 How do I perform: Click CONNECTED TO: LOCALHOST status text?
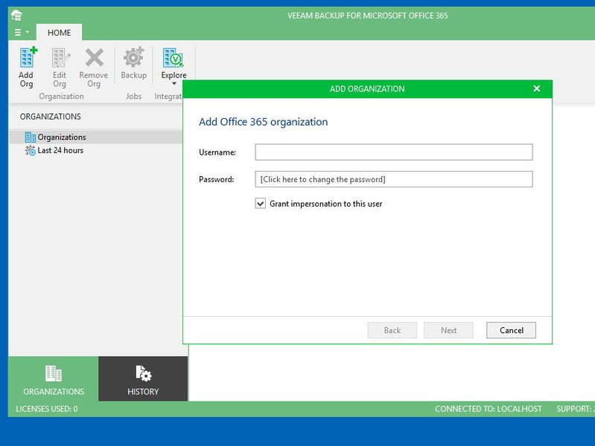489,409
